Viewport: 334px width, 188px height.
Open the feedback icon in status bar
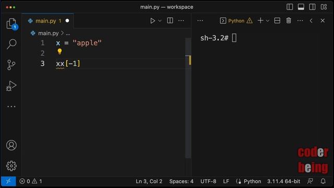coord(310,181)
